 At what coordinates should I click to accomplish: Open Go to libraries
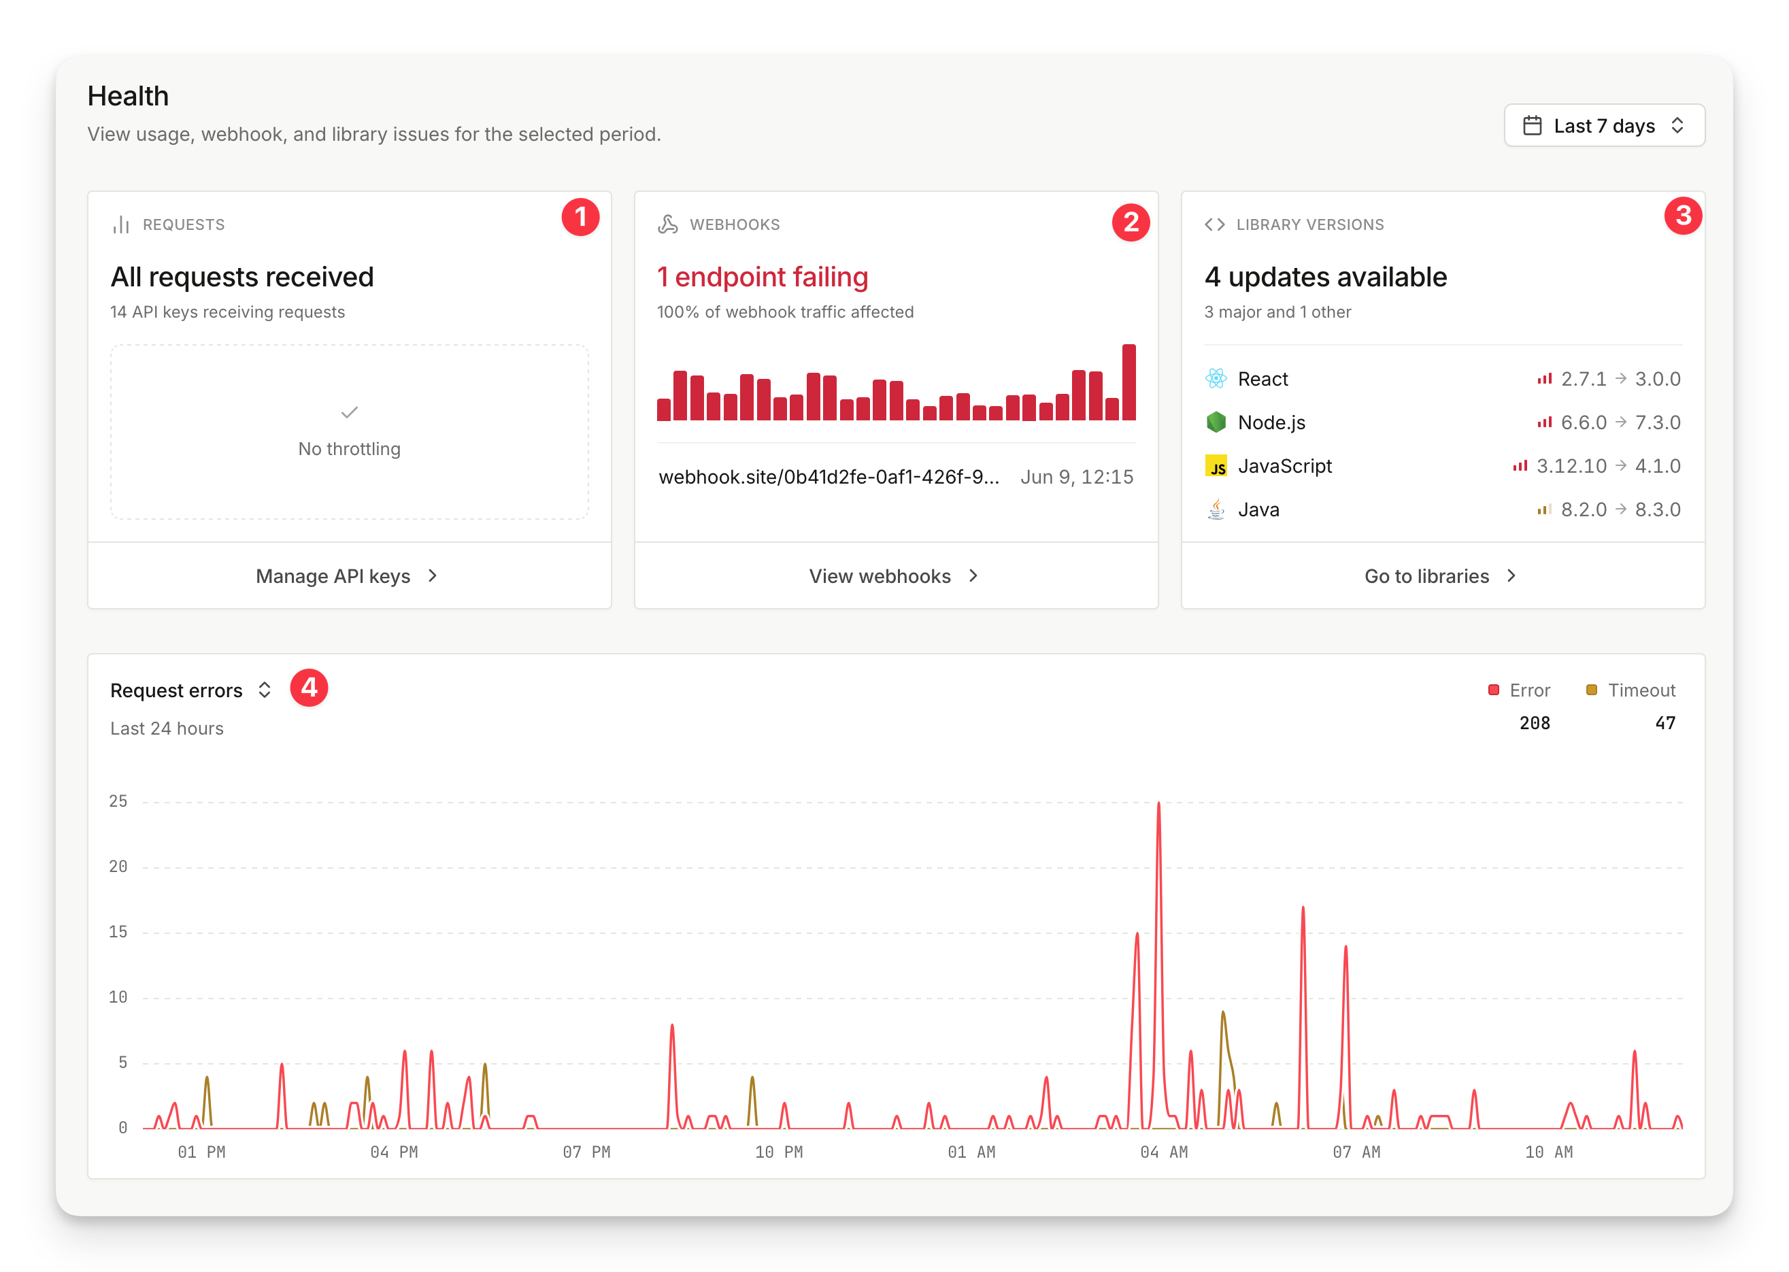tap(1443, 575)
